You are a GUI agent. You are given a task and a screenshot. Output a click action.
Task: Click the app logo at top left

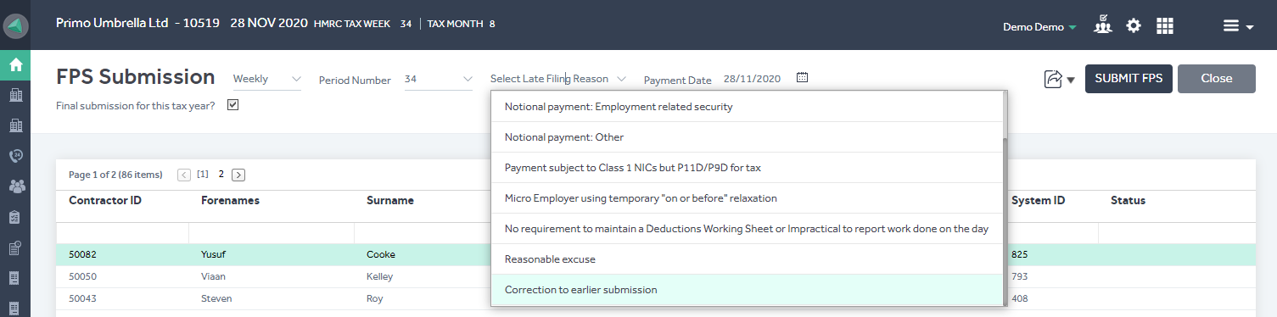point(15,25)
